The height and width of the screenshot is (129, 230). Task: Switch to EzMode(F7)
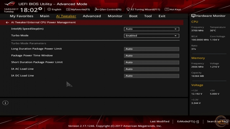click(188, 121)
